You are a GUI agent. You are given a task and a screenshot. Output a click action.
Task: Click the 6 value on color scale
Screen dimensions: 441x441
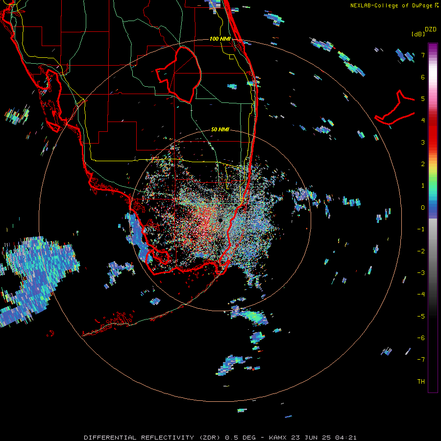(423, 77)
